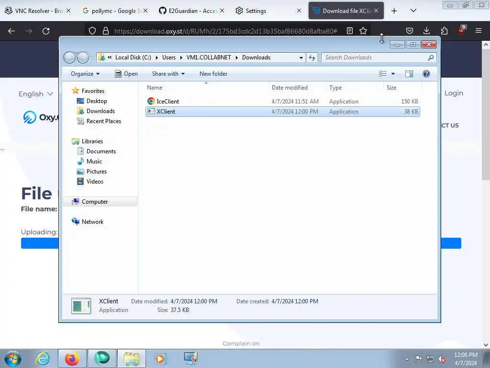Click site lock icon in URL bar
The image size is (490, 368).
point(106,31)
